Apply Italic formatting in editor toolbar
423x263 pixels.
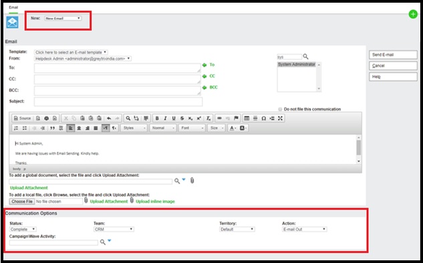click(x=165, y=118)
